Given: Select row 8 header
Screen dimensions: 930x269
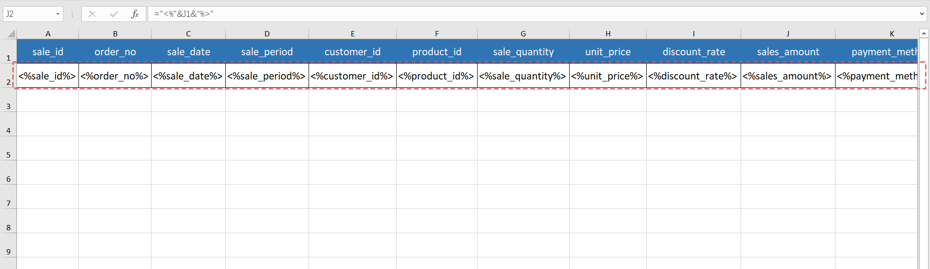Looking at the screenshot, I should pos(8,221).
